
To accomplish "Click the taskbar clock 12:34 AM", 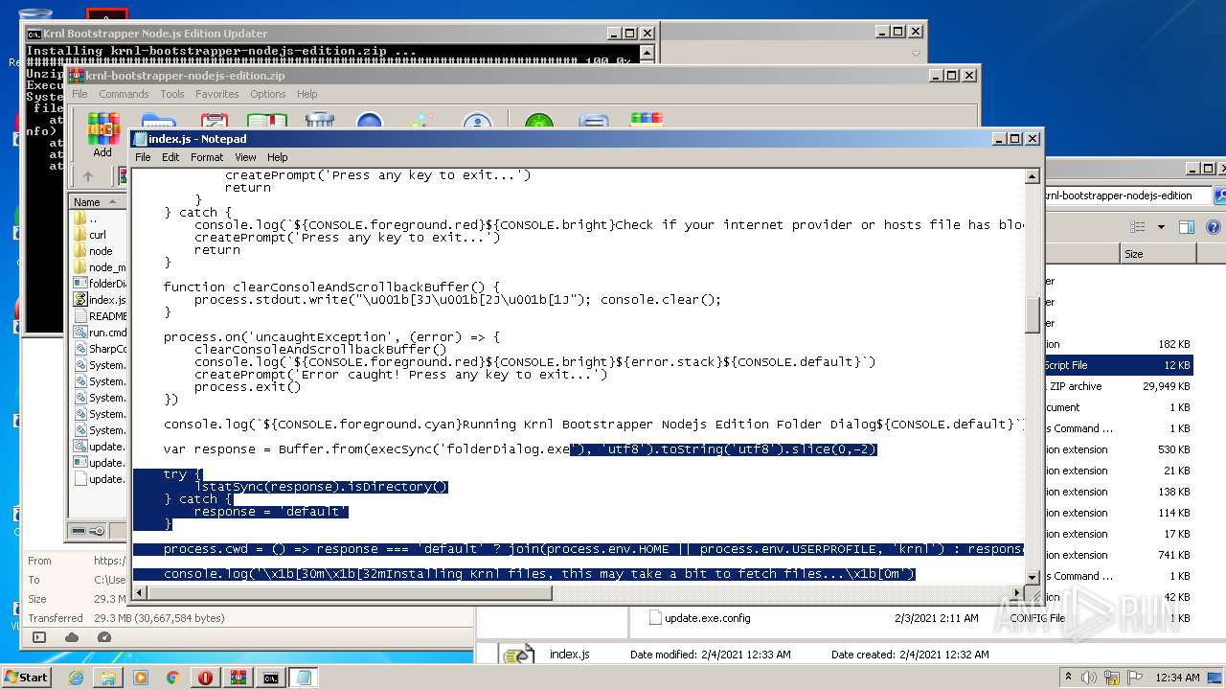I will pos(1177,678).
